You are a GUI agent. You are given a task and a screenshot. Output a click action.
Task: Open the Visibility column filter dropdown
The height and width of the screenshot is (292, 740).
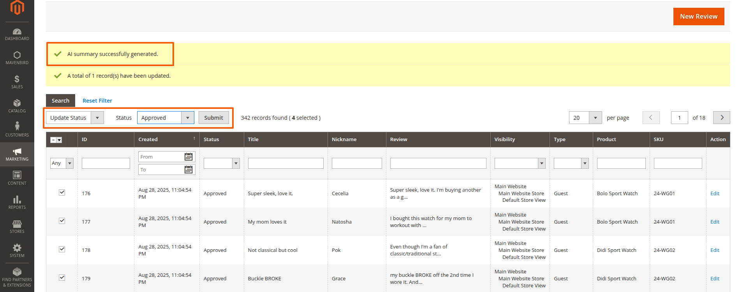pos(520,163)
